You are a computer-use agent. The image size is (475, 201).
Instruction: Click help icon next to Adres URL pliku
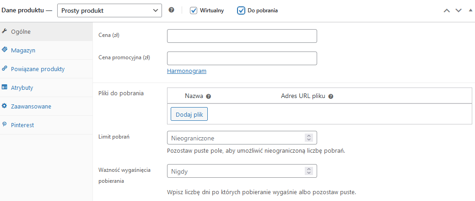pos(331,97)
